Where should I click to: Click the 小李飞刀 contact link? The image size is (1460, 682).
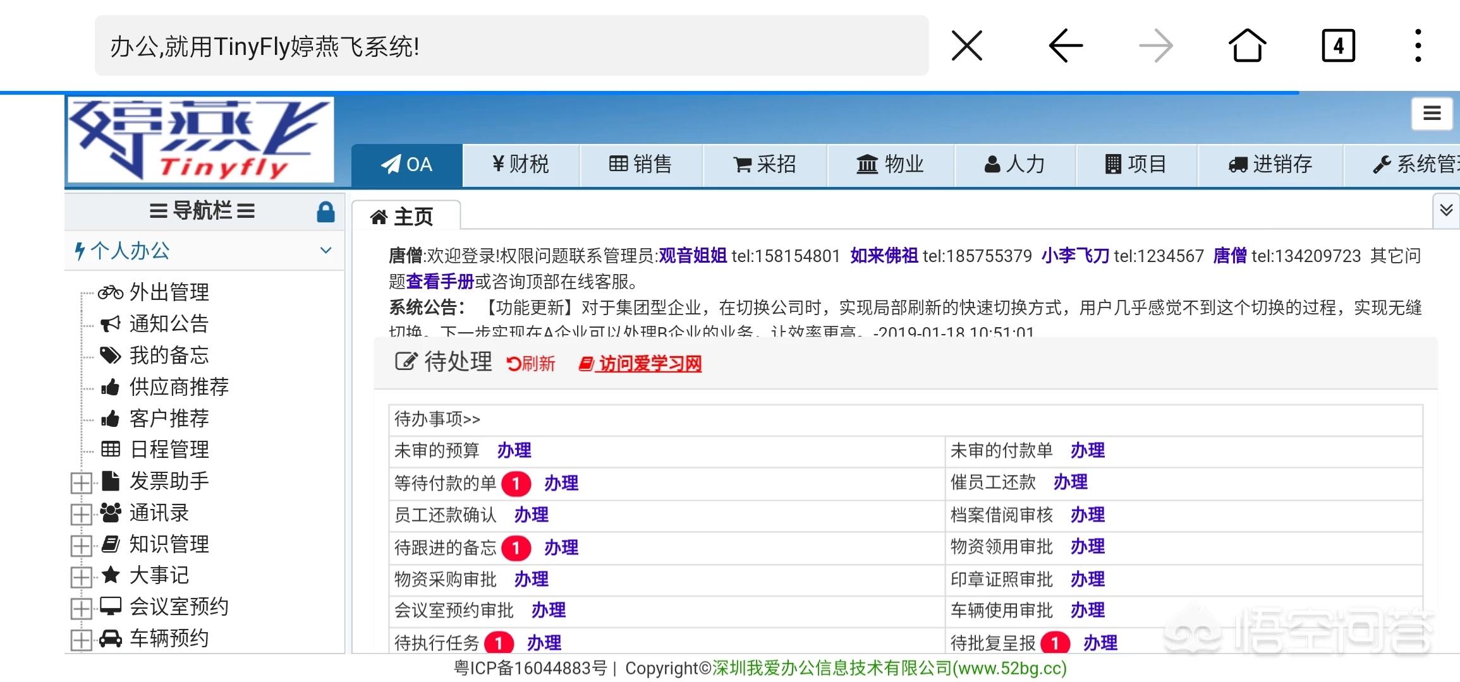coord(1075,256)
